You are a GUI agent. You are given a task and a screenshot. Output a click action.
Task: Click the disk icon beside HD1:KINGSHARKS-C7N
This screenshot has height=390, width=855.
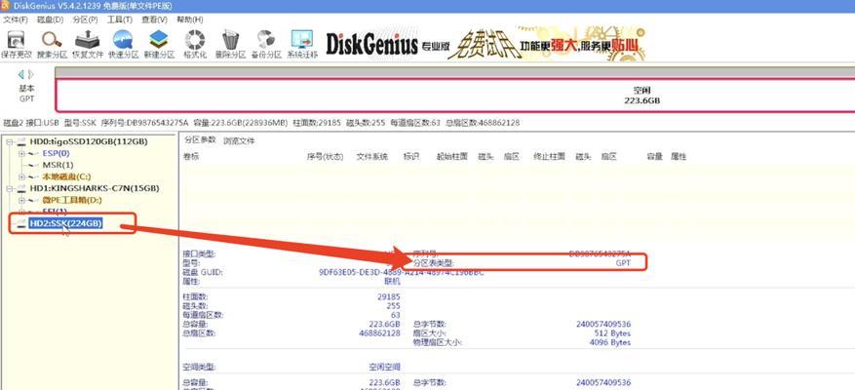[x=21, y=189]
